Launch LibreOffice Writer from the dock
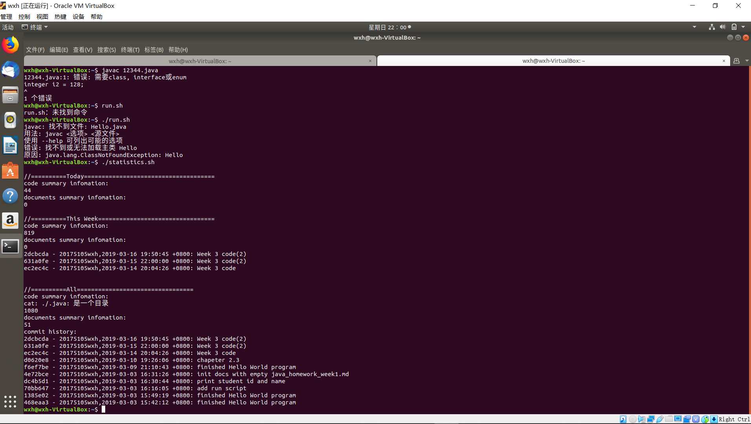This screenshot has height=424, width=751. tap(11, 146)
